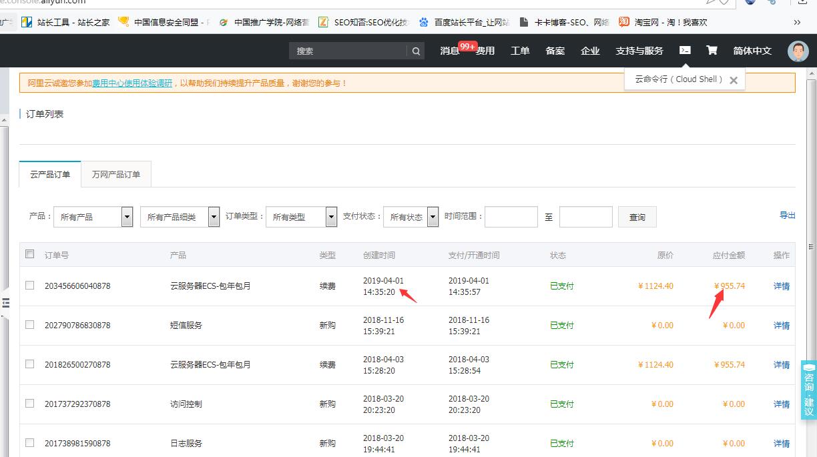Click the start date 时间范围 field
Image resolution: width=817 pixels, height=457 pixels.
511,217
